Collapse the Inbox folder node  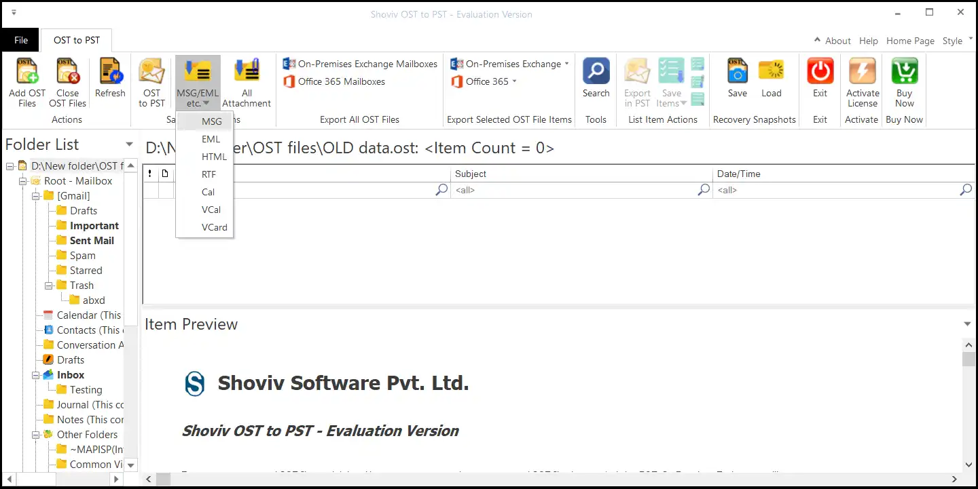[x=35, y=375]
